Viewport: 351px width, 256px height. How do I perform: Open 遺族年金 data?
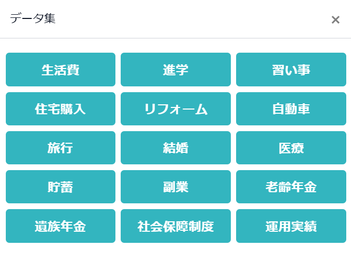coord(61,227)
